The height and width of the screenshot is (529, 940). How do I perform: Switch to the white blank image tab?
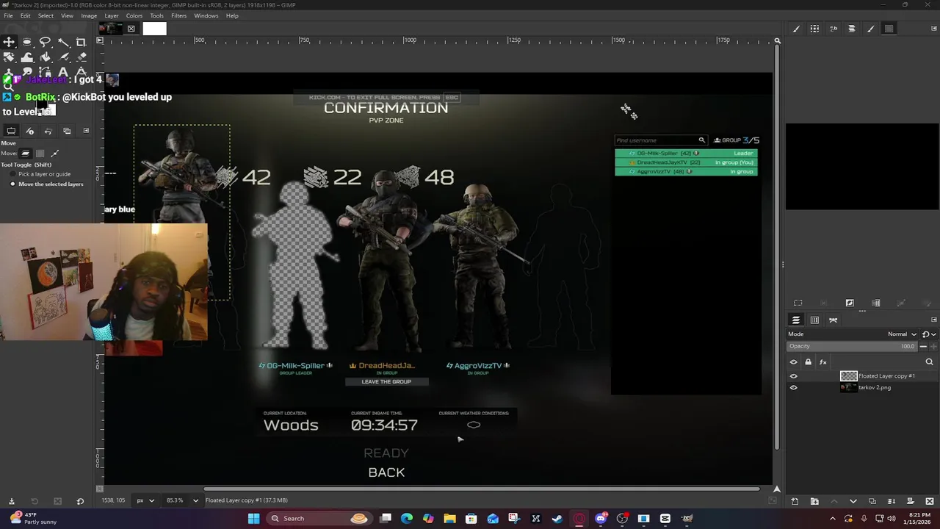154,29
